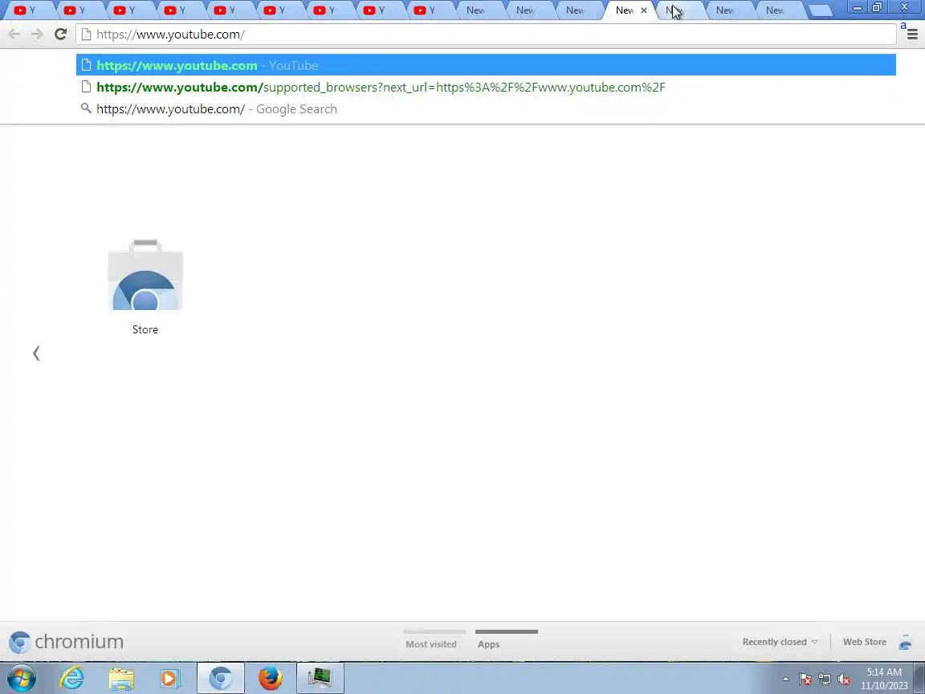Click the muted volume tray icon
This screenshot has width=925, height=694.
844,680
